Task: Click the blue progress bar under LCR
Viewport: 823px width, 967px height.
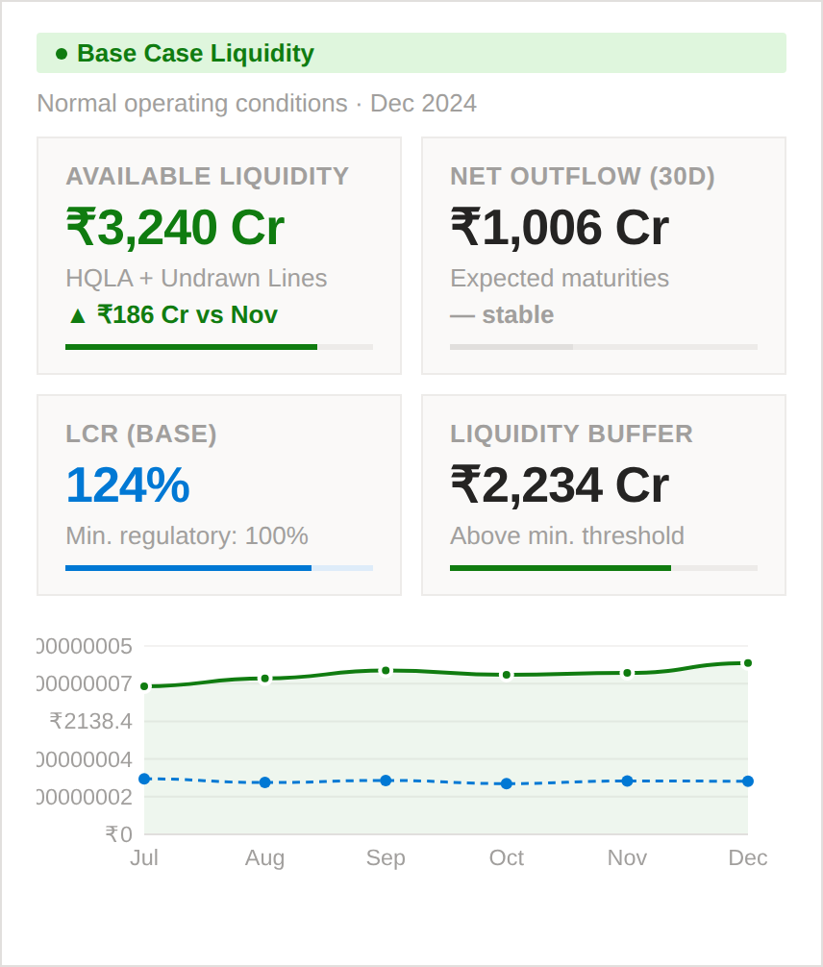Action: (x=188, y=568)
